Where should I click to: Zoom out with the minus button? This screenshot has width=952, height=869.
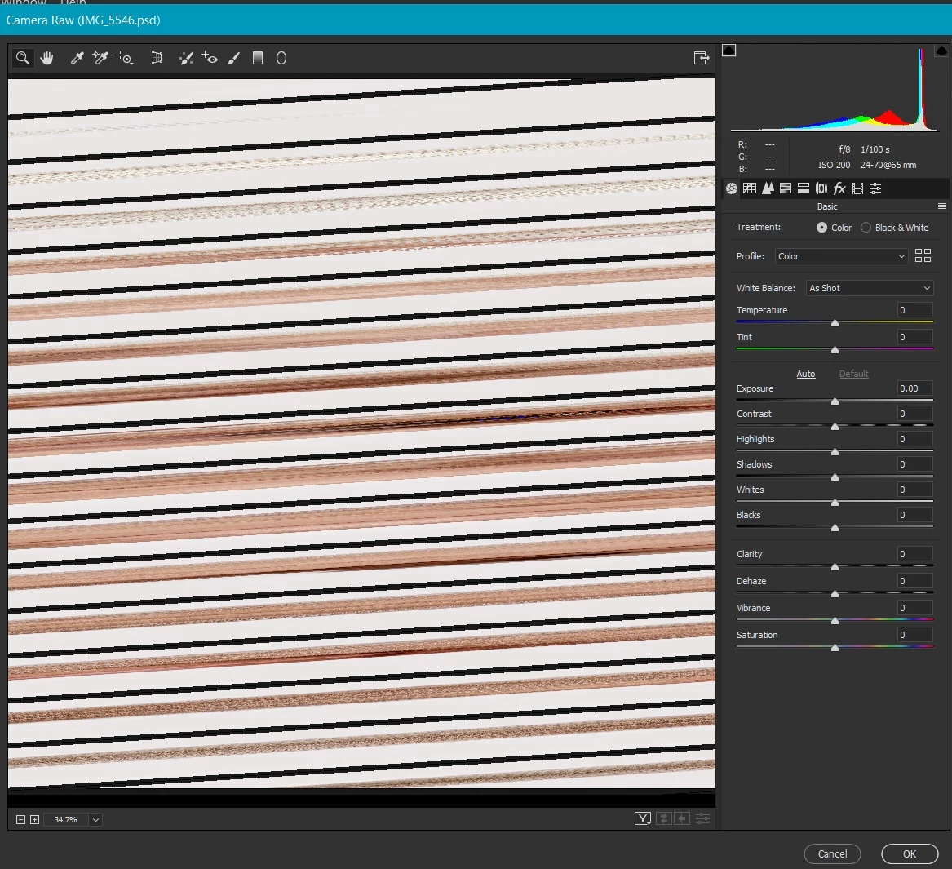[x=20, y=819]
